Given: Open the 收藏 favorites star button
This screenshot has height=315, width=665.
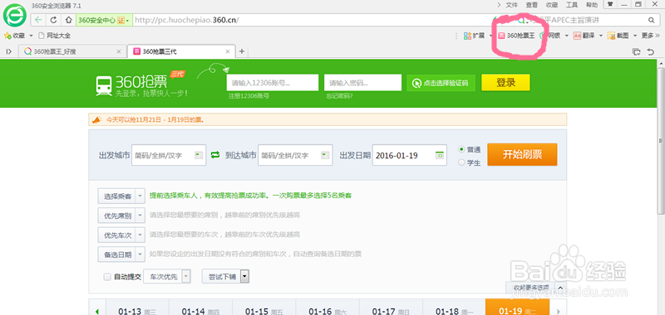Looking at the screenshot, I should (x=14, y=36).
